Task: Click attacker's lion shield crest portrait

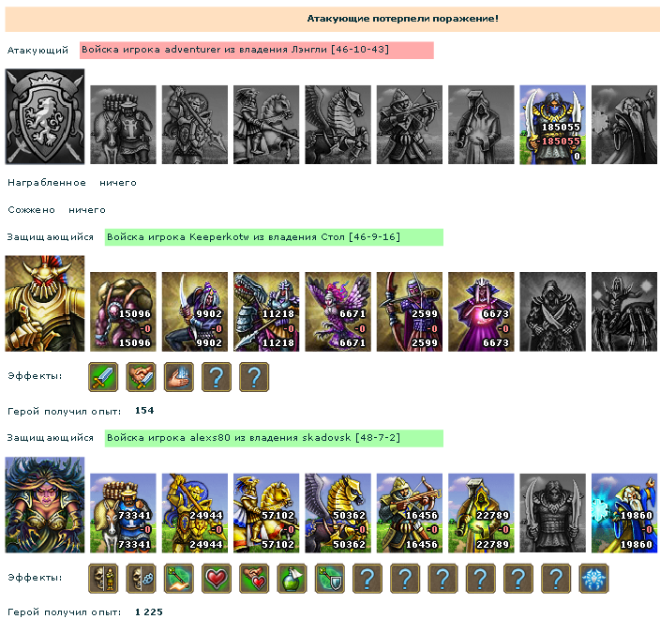Action: [x=45, y=116]
